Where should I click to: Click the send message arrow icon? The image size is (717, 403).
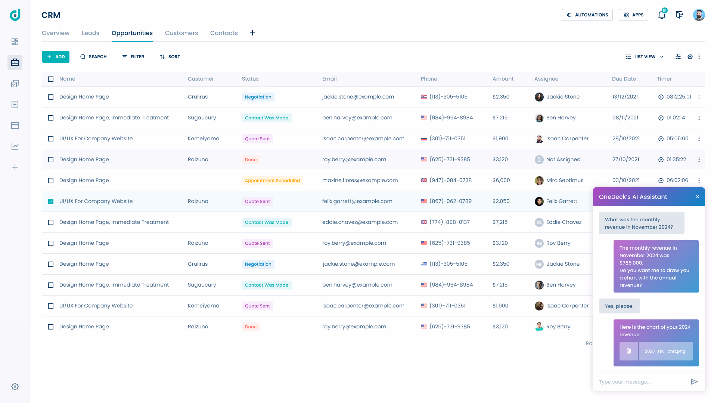[694, 382]
